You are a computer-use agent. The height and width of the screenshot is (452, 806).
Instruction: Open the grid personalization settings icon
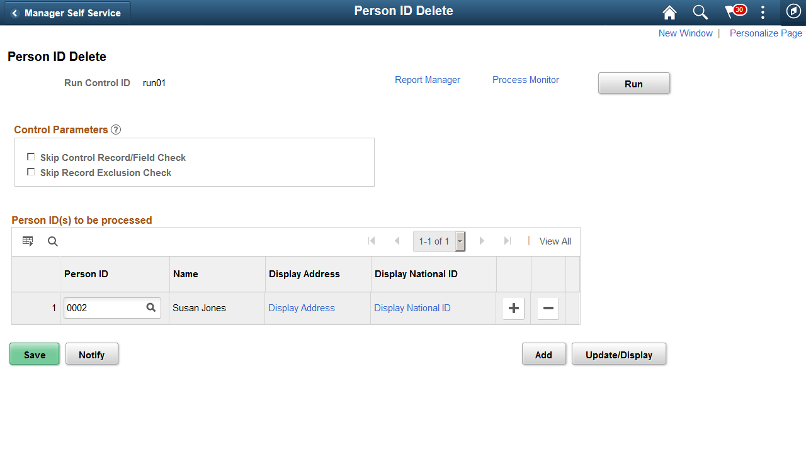[x=27, y=241]
